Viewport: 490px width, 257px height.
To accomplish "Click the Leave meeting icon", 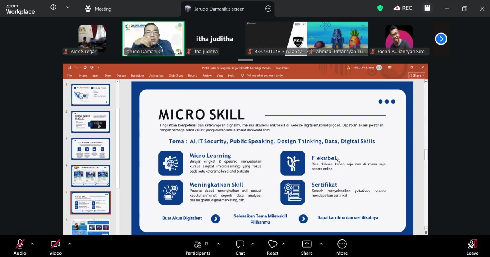I will pos(472,244).
